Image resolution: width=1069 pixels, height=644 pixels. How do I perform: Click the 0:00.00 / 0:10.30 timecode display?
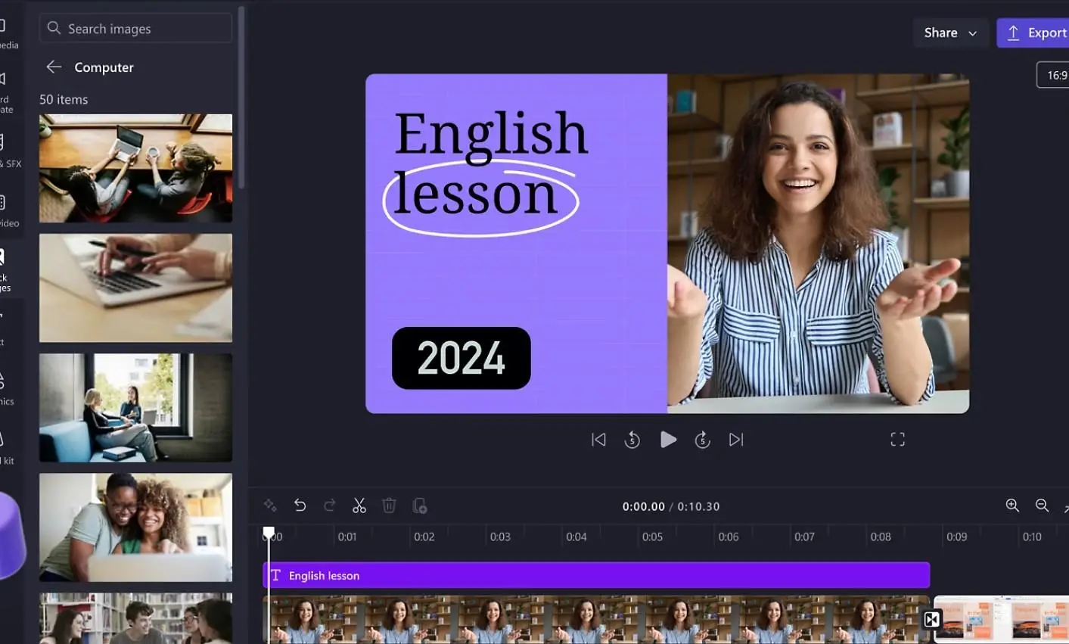pos(671,506)
